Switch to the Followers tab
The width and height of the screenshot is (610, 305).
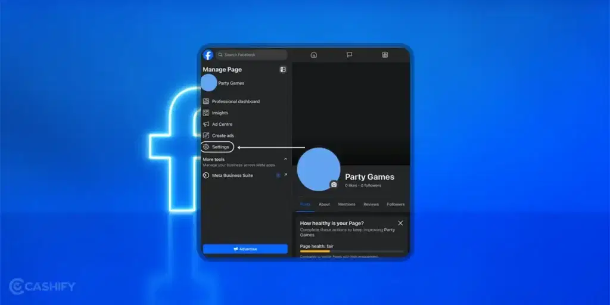[396, 204]
